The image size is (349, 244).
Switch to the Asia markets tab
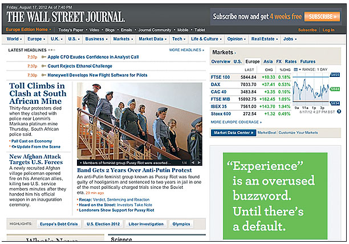click(267, 61)
